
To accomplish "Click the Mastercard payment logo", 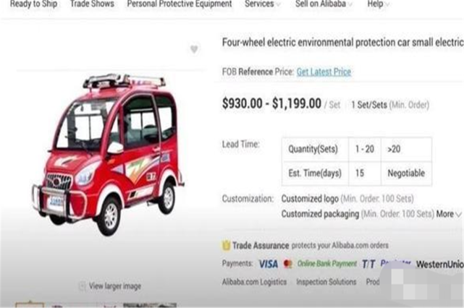I will pos(287,264).
